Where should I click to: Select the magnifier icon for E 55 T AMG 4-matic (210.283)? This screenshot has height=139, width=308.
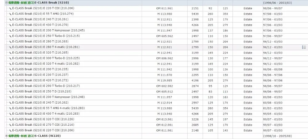(10, 108)
